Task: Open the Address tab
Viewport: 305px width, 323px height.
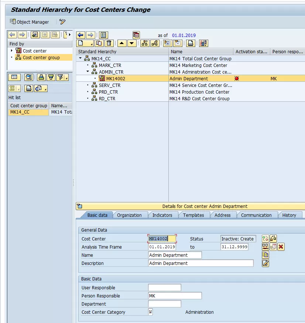Action: [x=222, y=215]
